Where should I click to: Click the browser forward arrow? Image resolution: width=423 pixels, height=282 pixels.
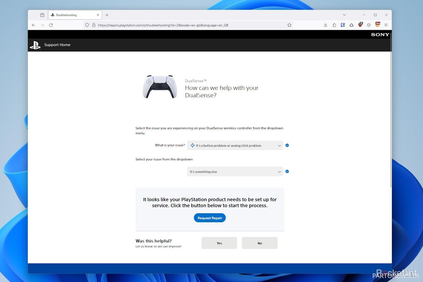click(x=42, y=25)
